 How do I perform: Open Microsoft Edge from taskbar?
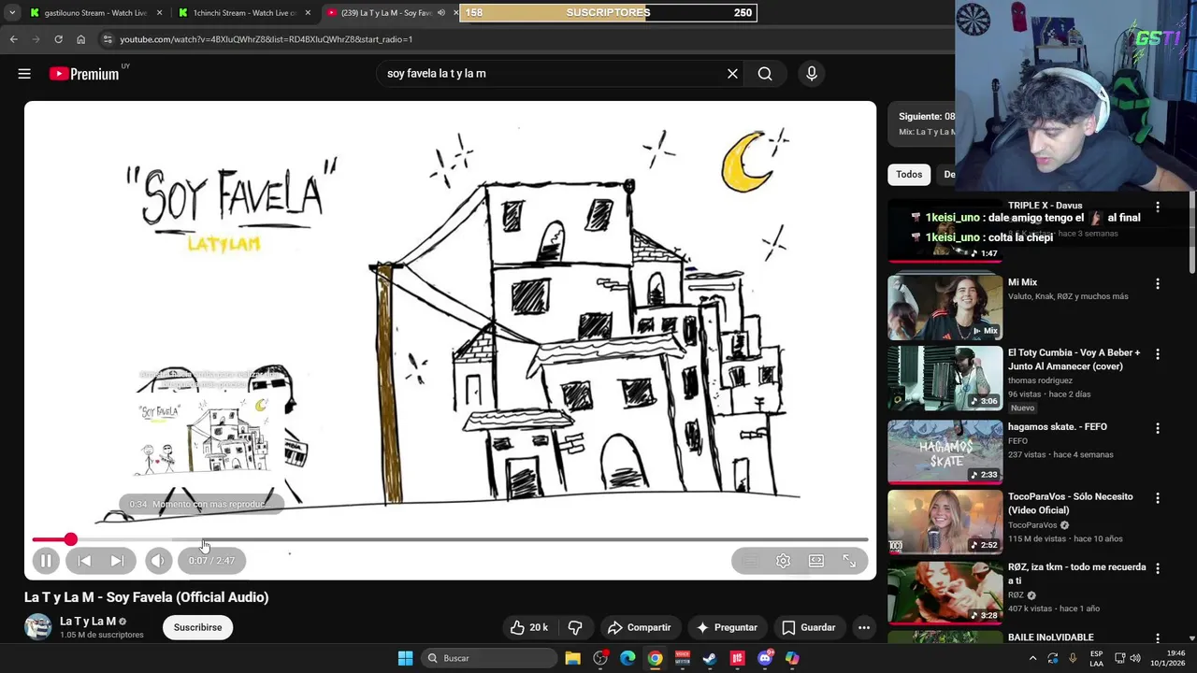627,658
